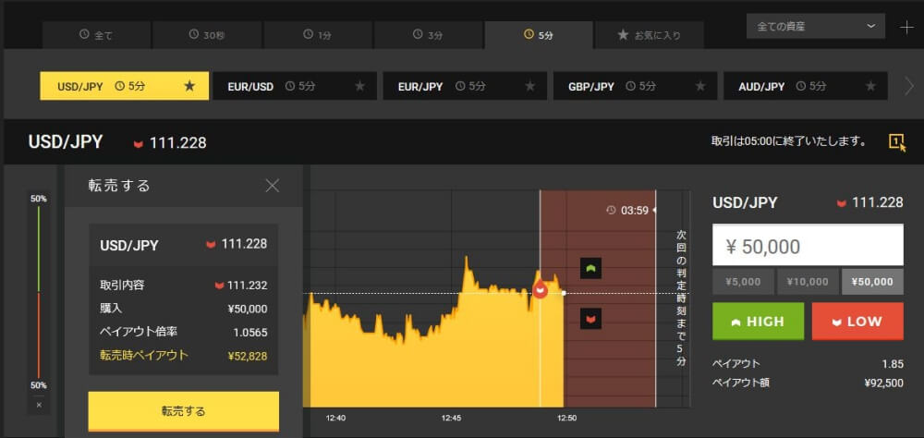This screenshot has width=924, height=438.
Task: Edit the ¥ 50,000 amount field
Action: coord(808,246)
